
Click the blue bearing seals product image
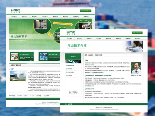(x=44, y=56)
